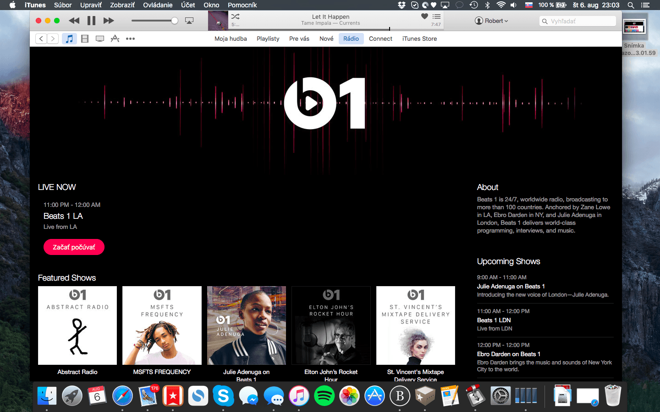Toggle shuffle for the playing song
Screen dimensions: 660x412
(235, 16)
